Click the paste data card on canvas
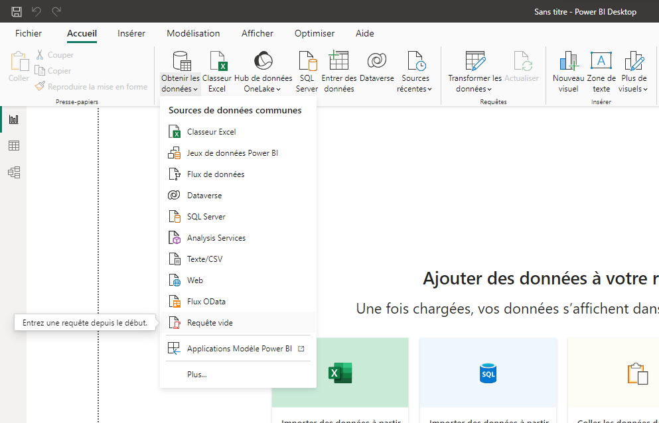 (614, 380)
